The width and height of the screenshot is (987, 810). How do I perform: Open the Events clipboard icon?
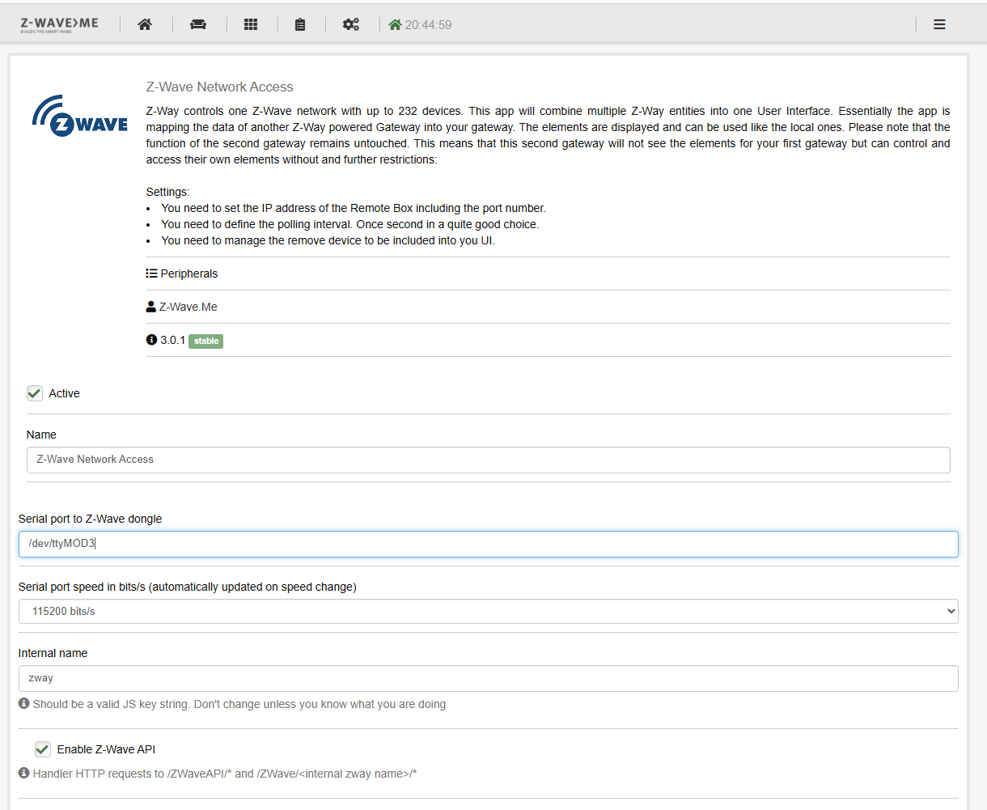(300, 24)
